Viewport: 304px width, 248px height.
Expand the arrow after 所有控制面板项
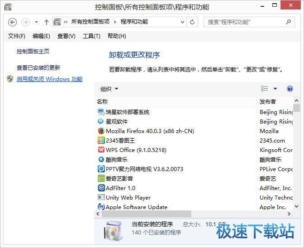pos(115,22)
